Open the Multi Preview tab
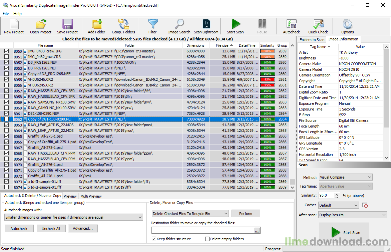391x252 pixels. point(91,196)
